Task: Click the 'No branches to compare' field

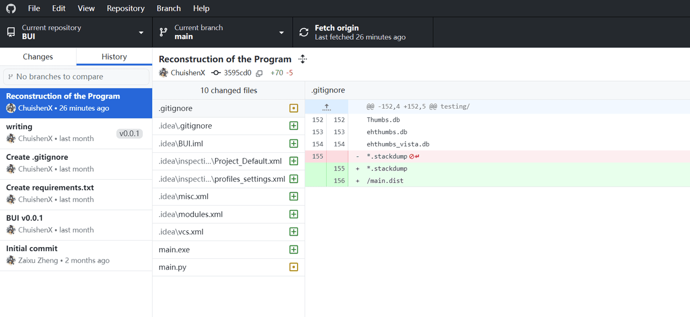Action: [76, 76]
